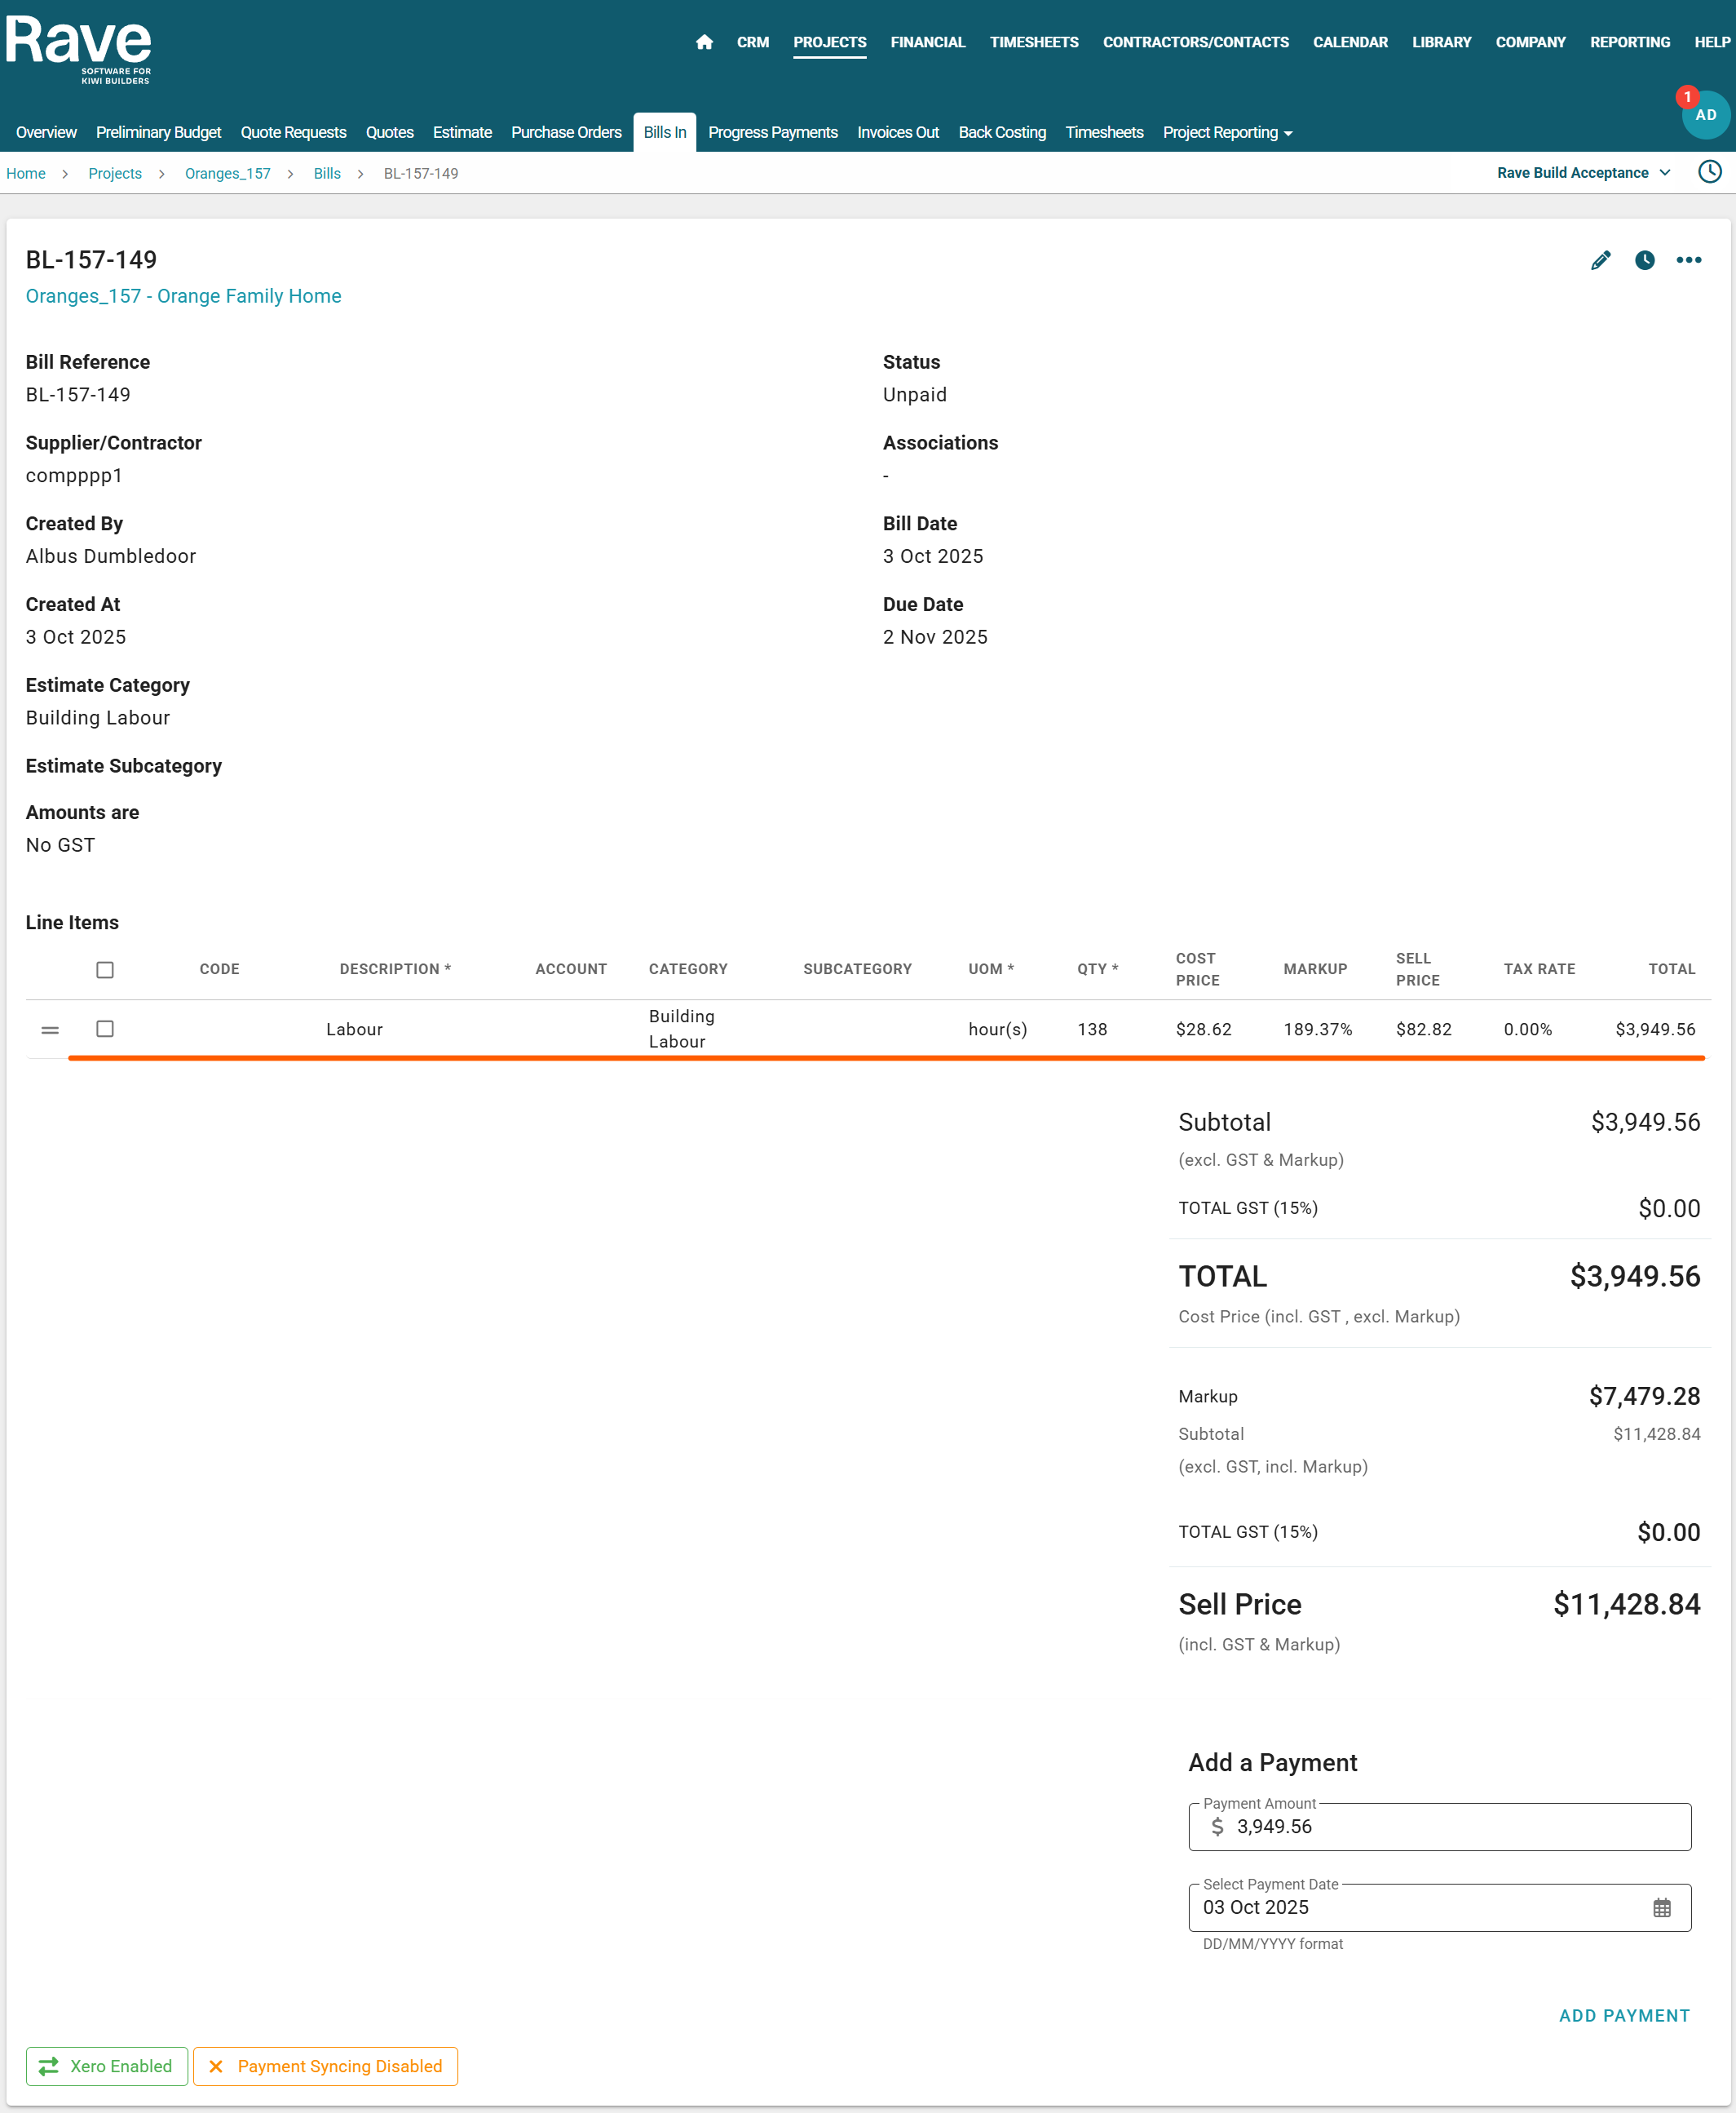The image size is (1736, 2113).
Task: Open the FINANCIAL menu item
Action: (927, 42)
